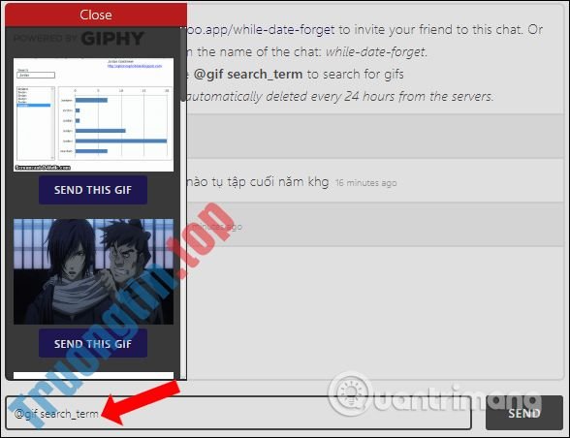Click the "tụ tập cuối năm khg" message
Image resolution: width=570 pixels, height=438 pixels.
(258, 181)
